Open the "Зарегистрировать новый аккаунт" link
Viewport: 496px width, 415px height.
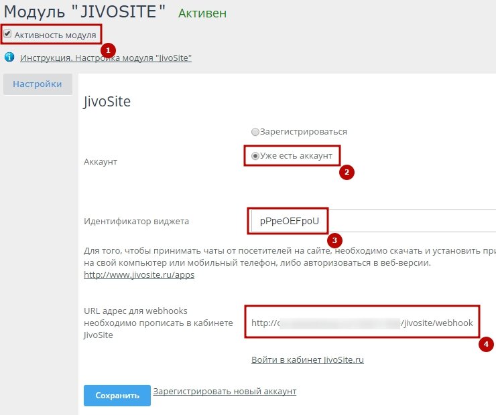pyautogui.click(x=225, y=392)
